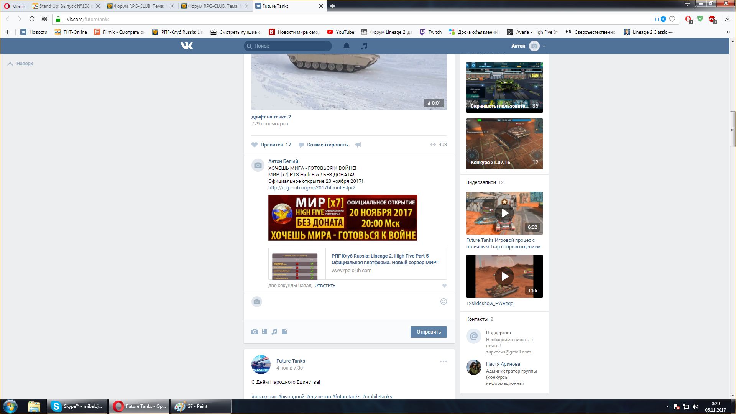Screen dimensions: 736x414
Task: Attach audio with music note icon
Action: coord(274,332)
